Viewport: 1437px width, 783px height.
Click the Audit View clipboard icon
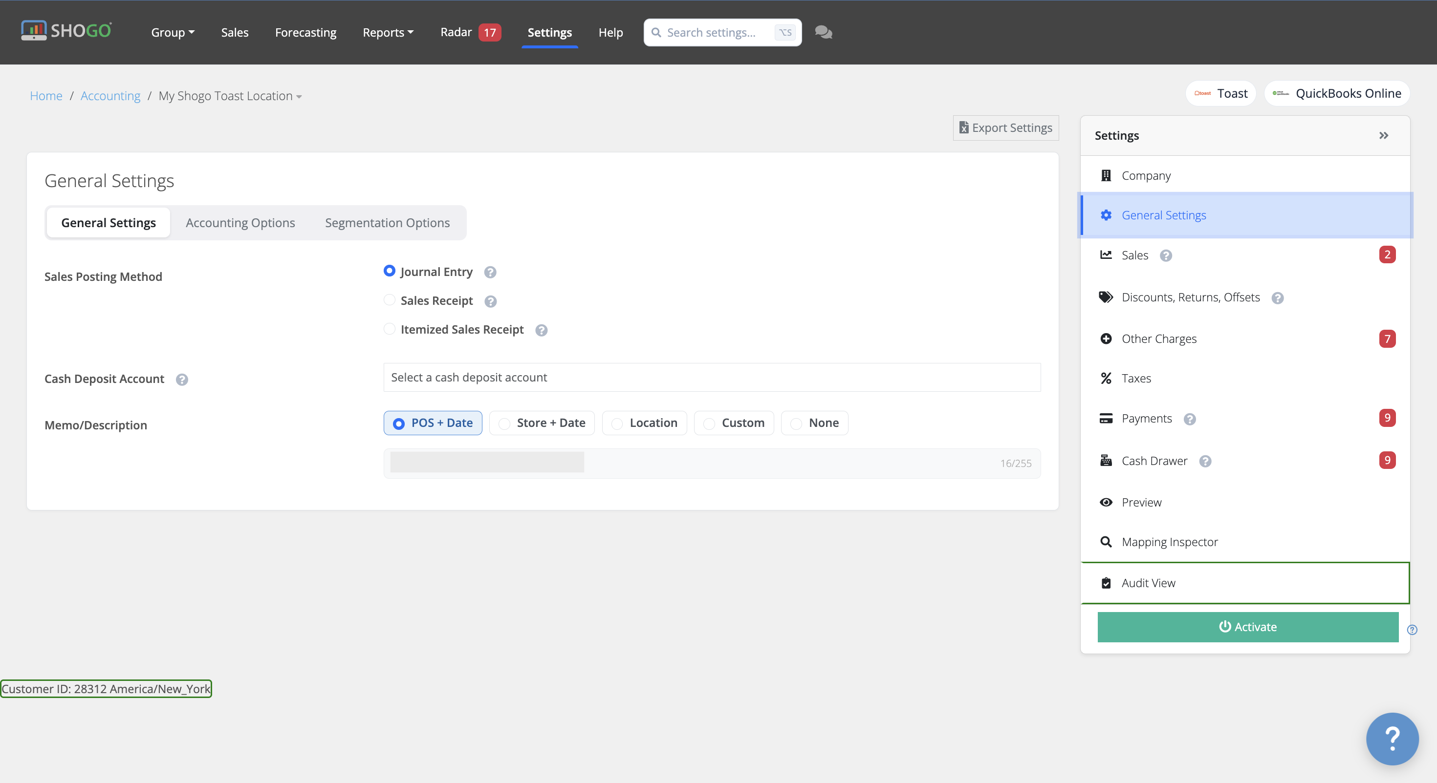[1106, 583]
